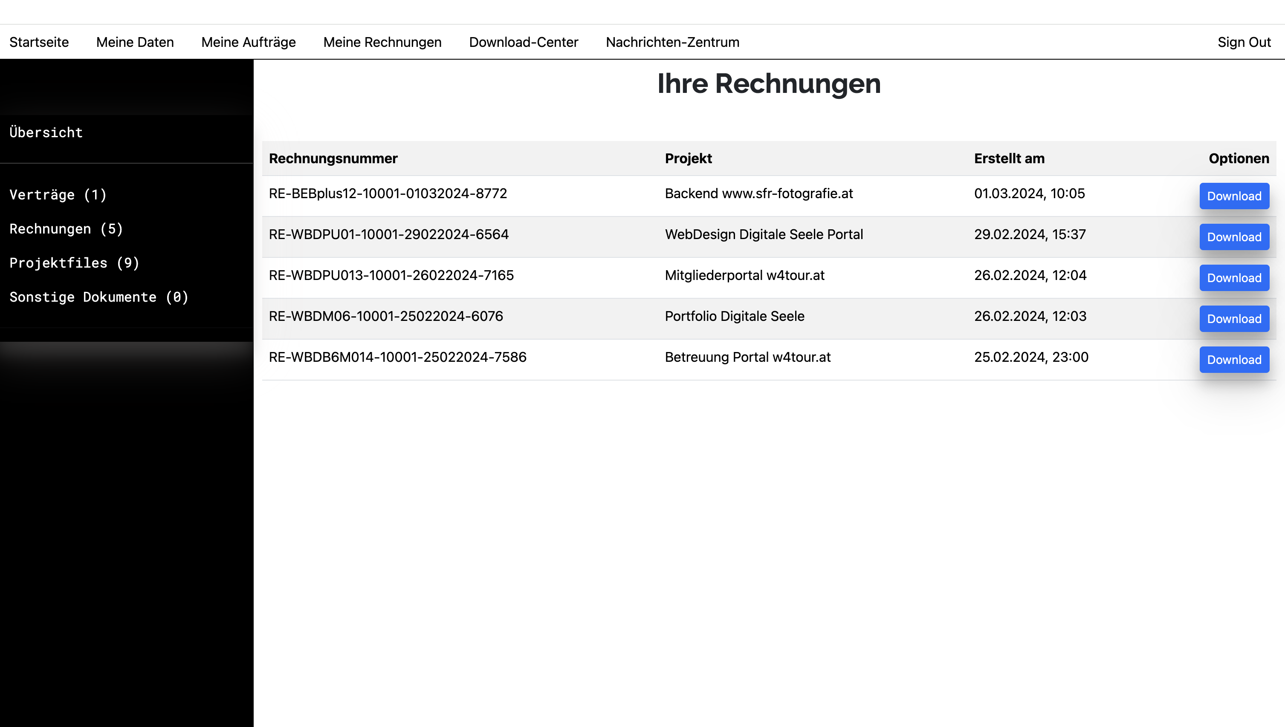This screenshot has width=1285, height=727.
Task: Download the WebDesign Digitale Seele Portal invoice
Action: [1234, 237]
